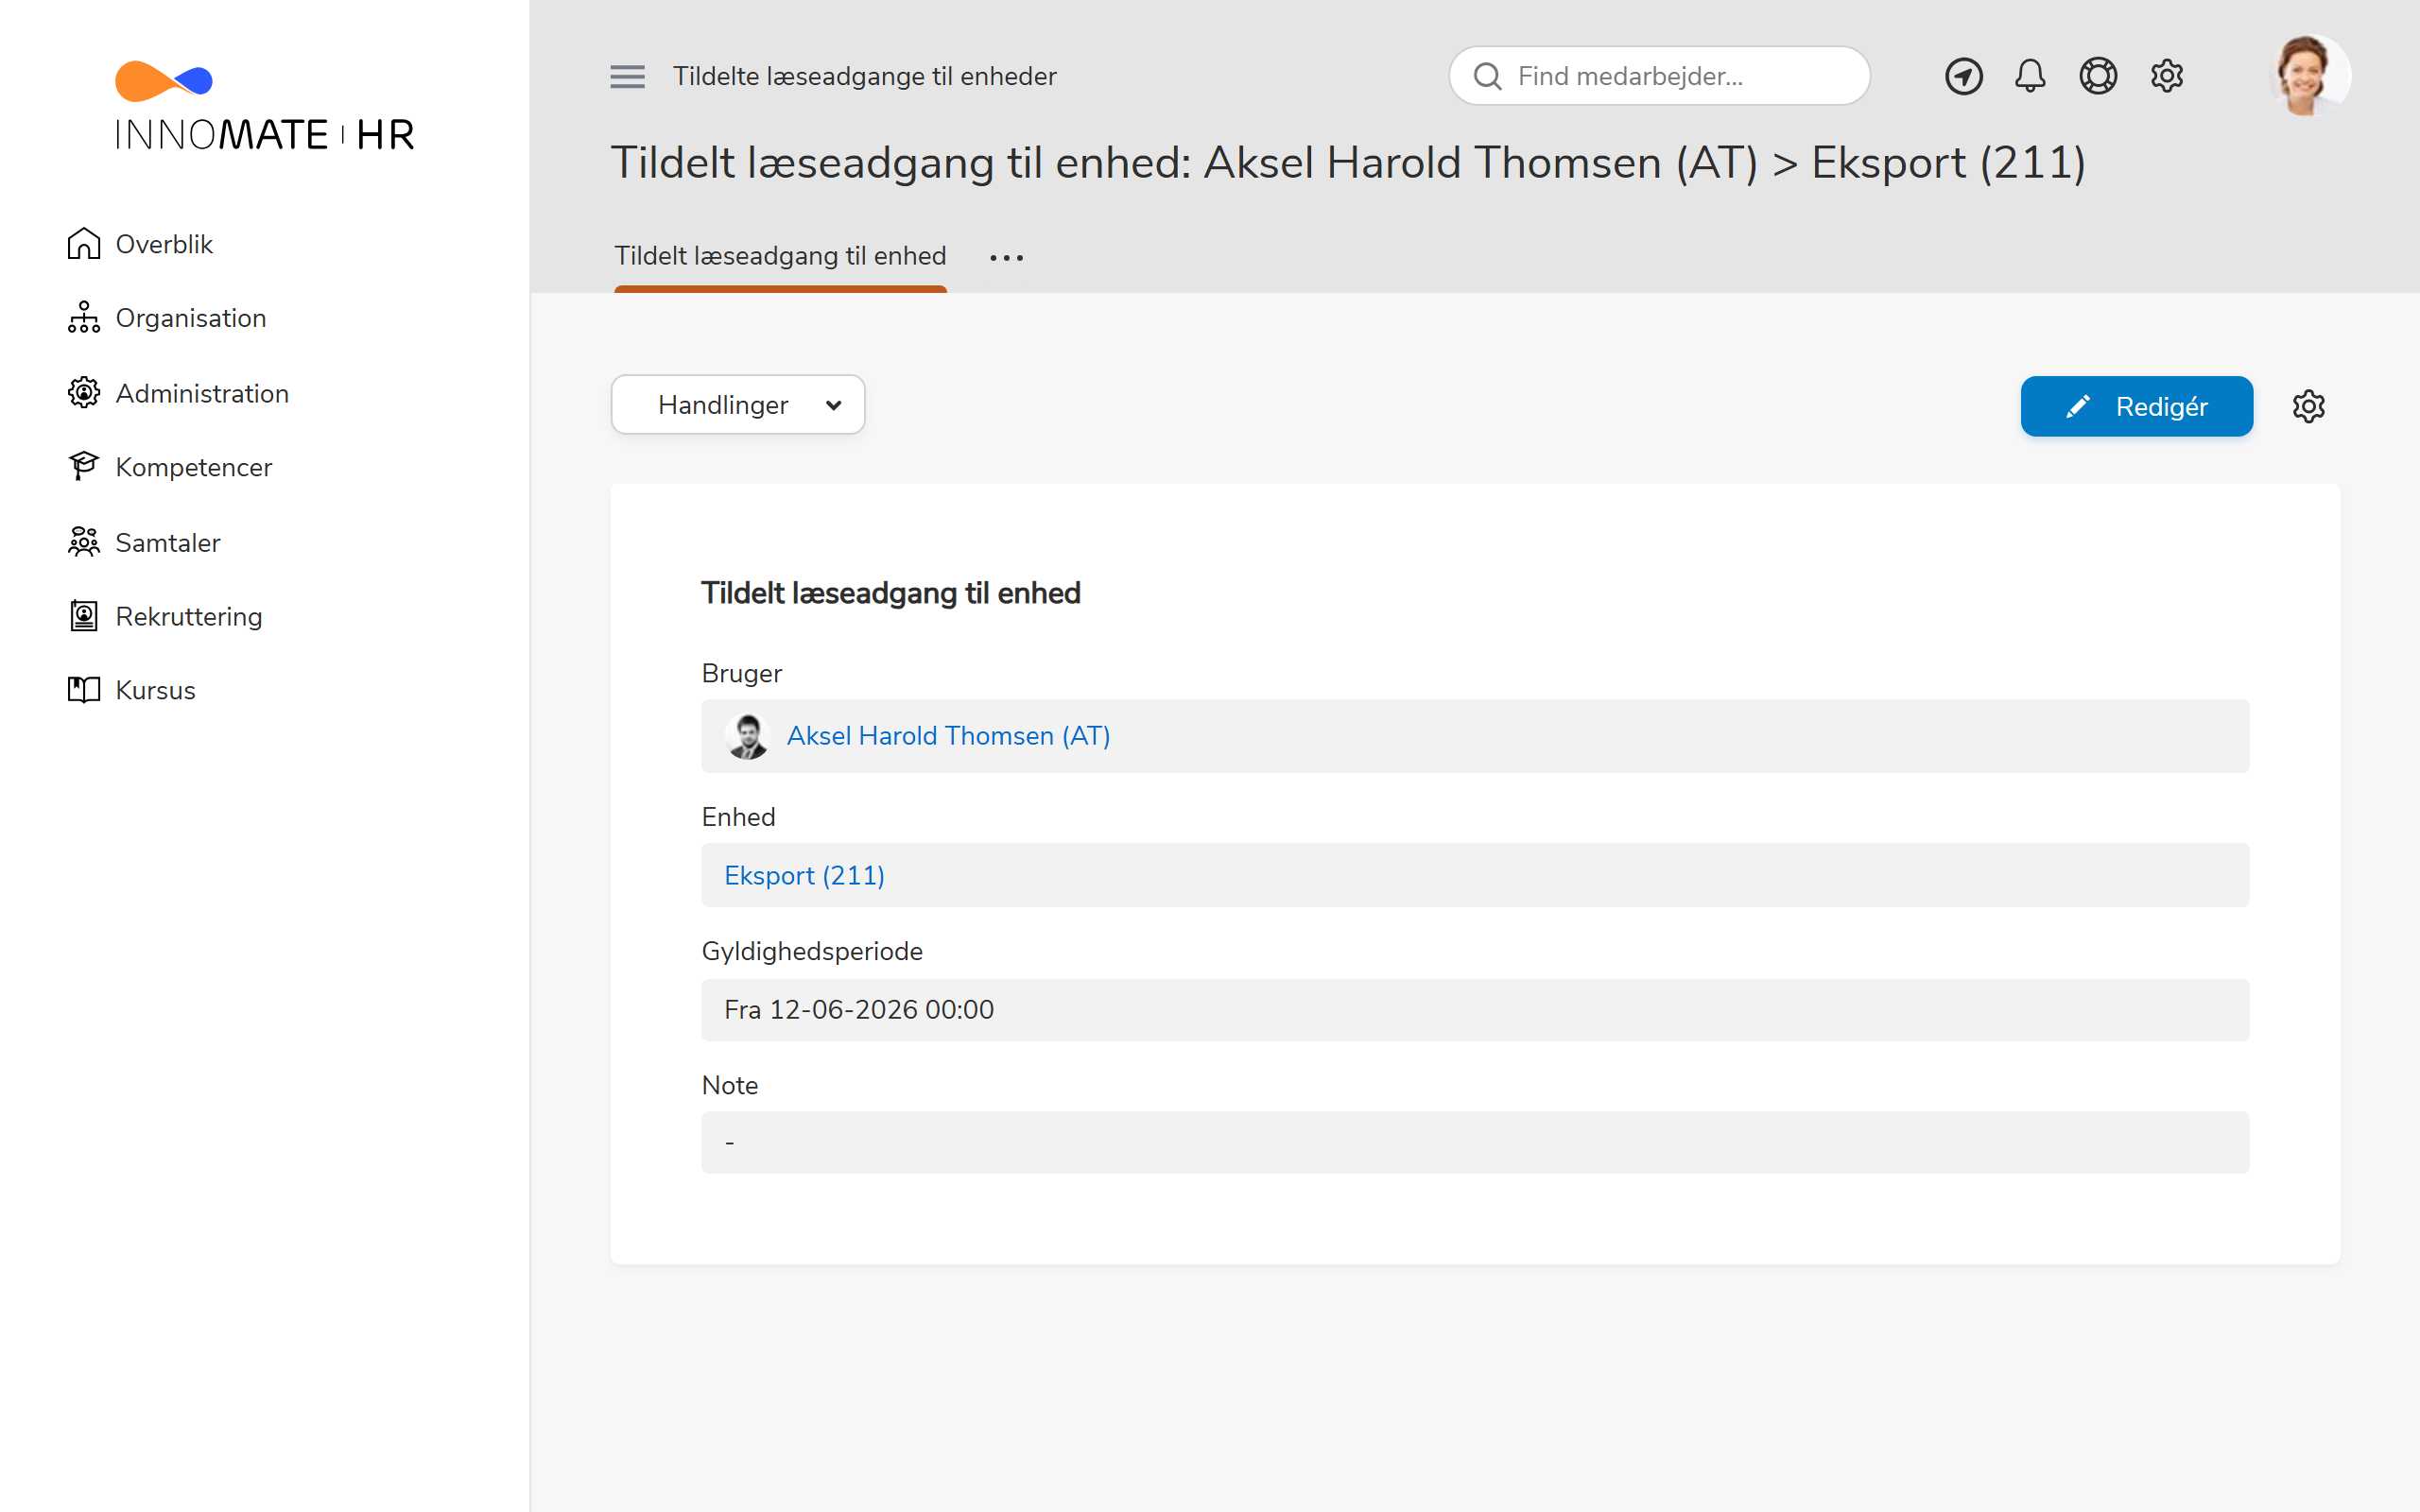
Task: Click the Kursus book icon
Action: [84, 690]
